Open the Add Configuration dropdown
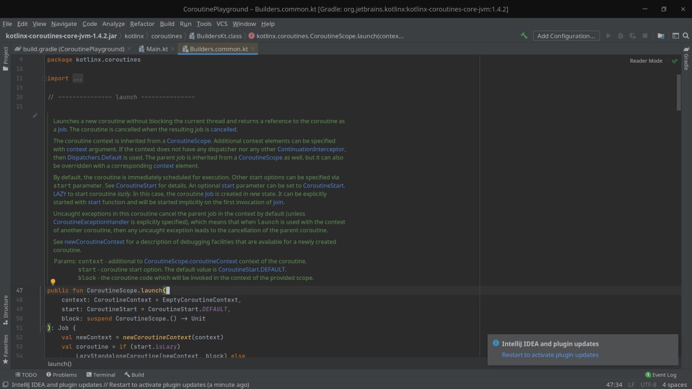The image size is (692, 389). 566,36
